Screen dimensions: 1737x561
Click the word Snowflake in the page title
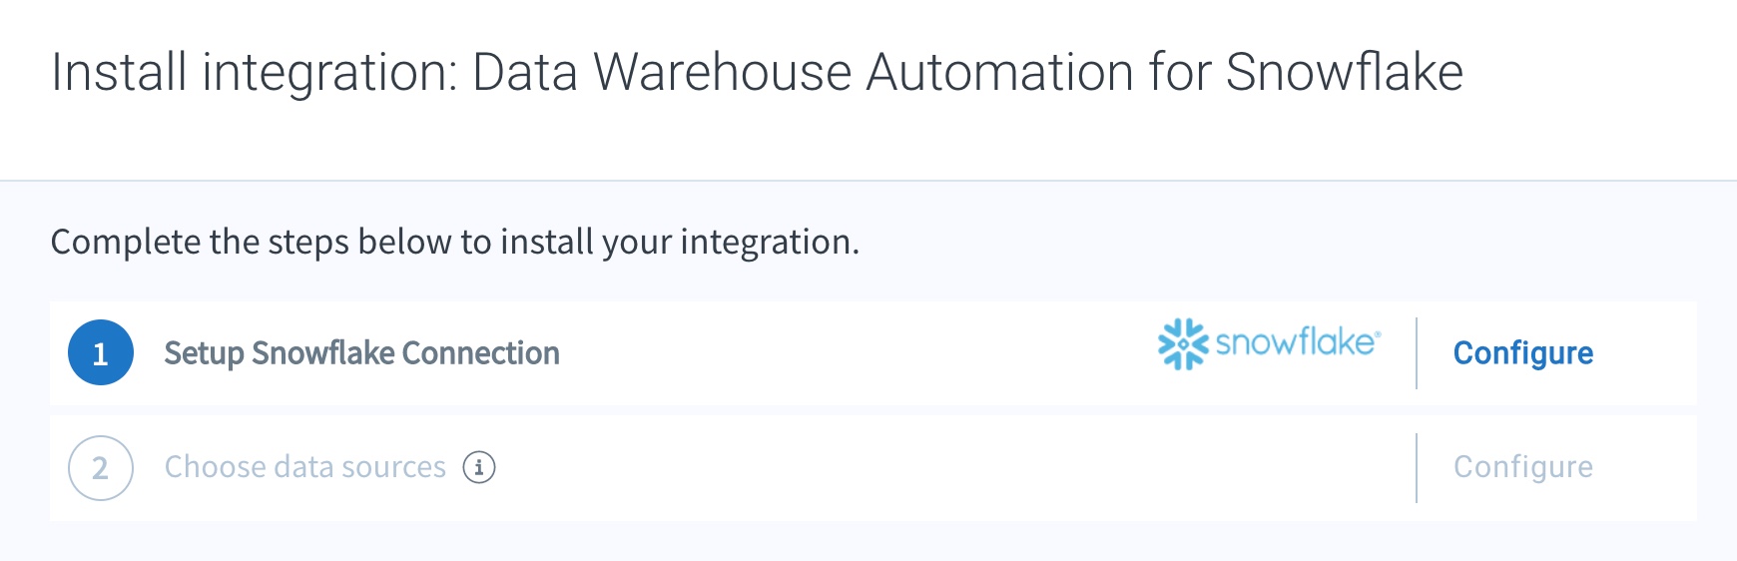(x=1344, y=73)
